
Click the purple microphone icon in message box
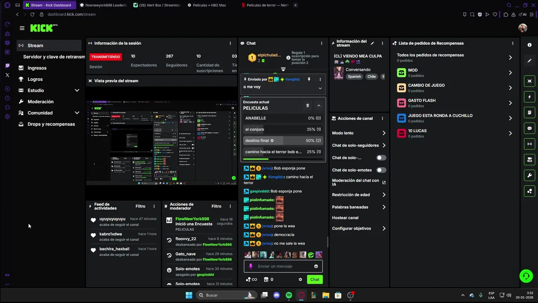(x=251, y=266)
